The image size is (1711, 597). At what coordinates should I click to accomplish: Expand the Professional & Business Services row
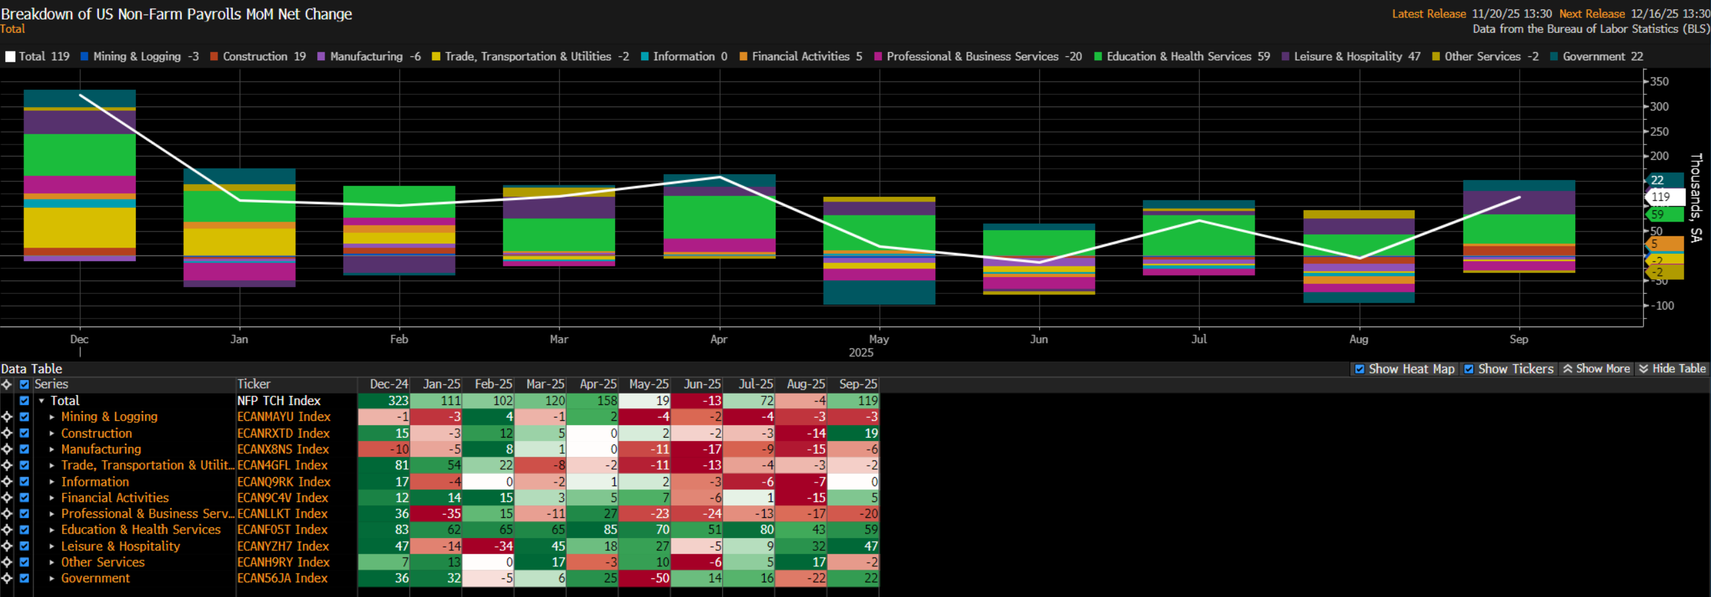(x=52, y=514)
